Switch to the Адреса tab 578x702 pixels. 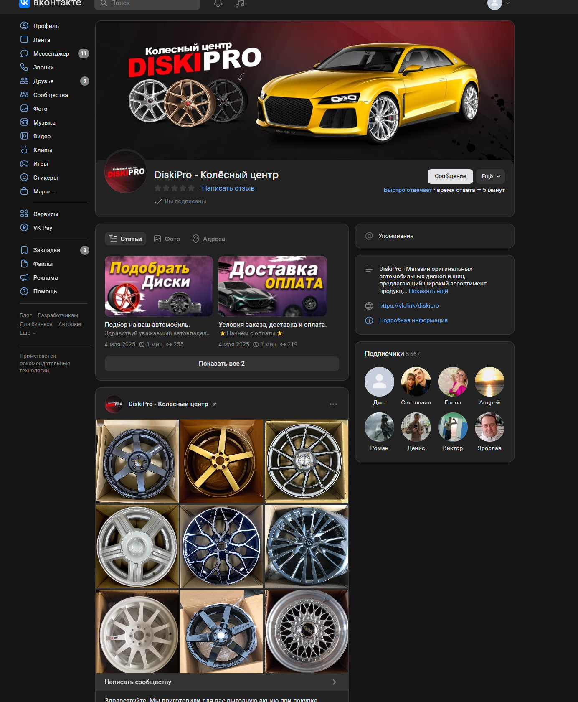208,239
